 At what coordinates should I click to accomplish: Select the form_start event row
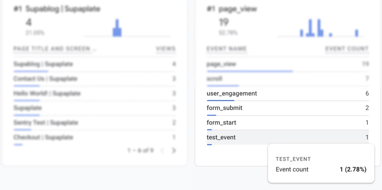tap(288, 123)
